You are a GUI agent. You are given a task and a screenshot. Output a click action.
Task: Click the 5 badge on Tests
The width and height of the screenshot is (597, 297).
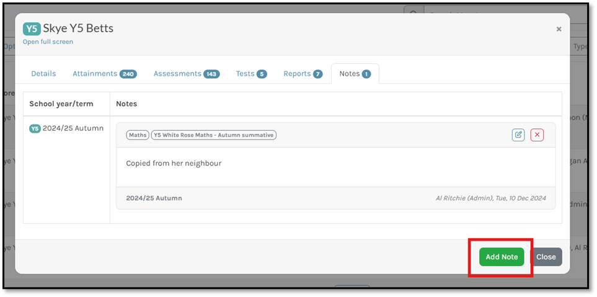[x=262, y=74]
